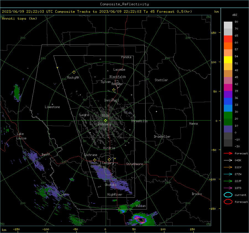
Task: Click the Olds town label
Action: 105,116
